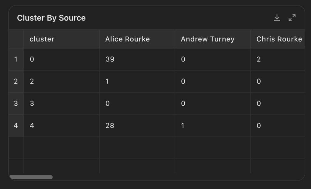The height and width of the screenshot is (189, 311).
Task: Select row number 4
Action: [x=16, y=125]
